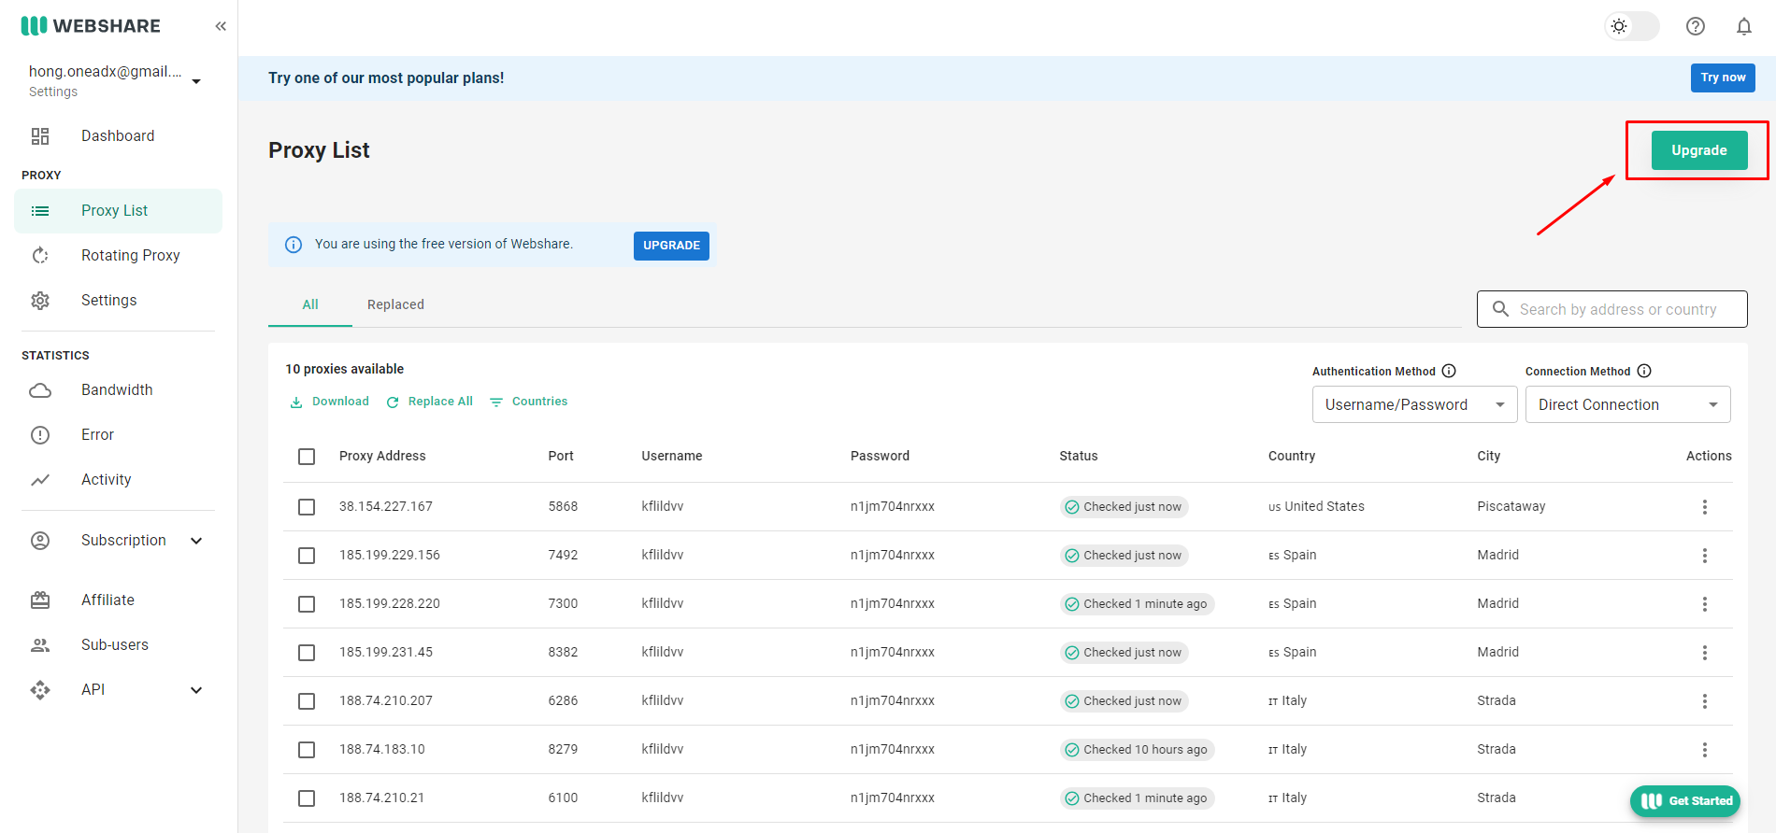Click the Subscription account icon
Viewport: 1776px width, 833px height.
(40, 541)
